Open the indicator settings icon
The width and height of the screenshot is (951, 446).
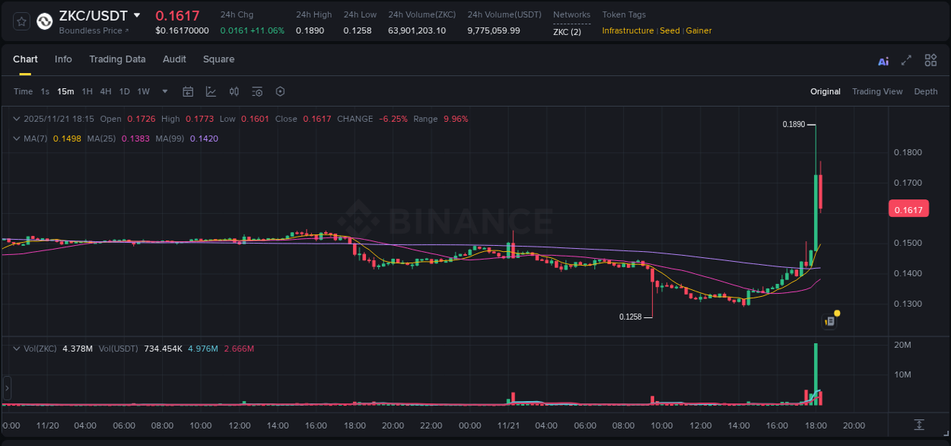257,91
